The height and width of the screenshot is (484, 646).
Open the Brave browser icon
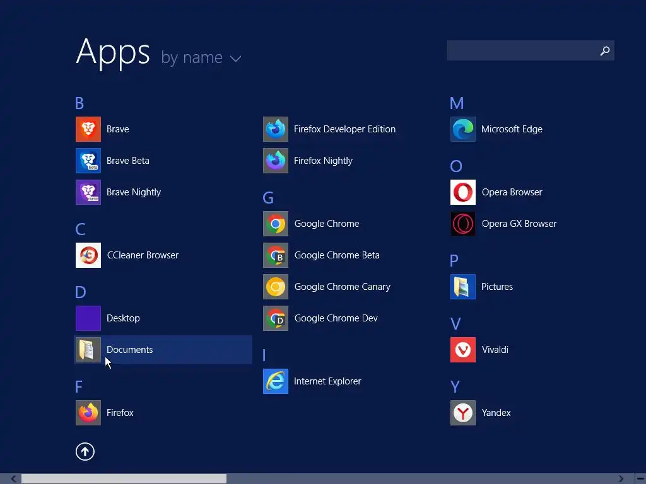[88, 129]
